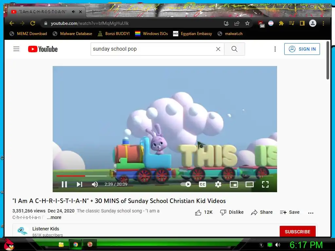Mute the tab via speaker icon
The height and width of the screenshot is (251, 335).
(x=74, y=11)
